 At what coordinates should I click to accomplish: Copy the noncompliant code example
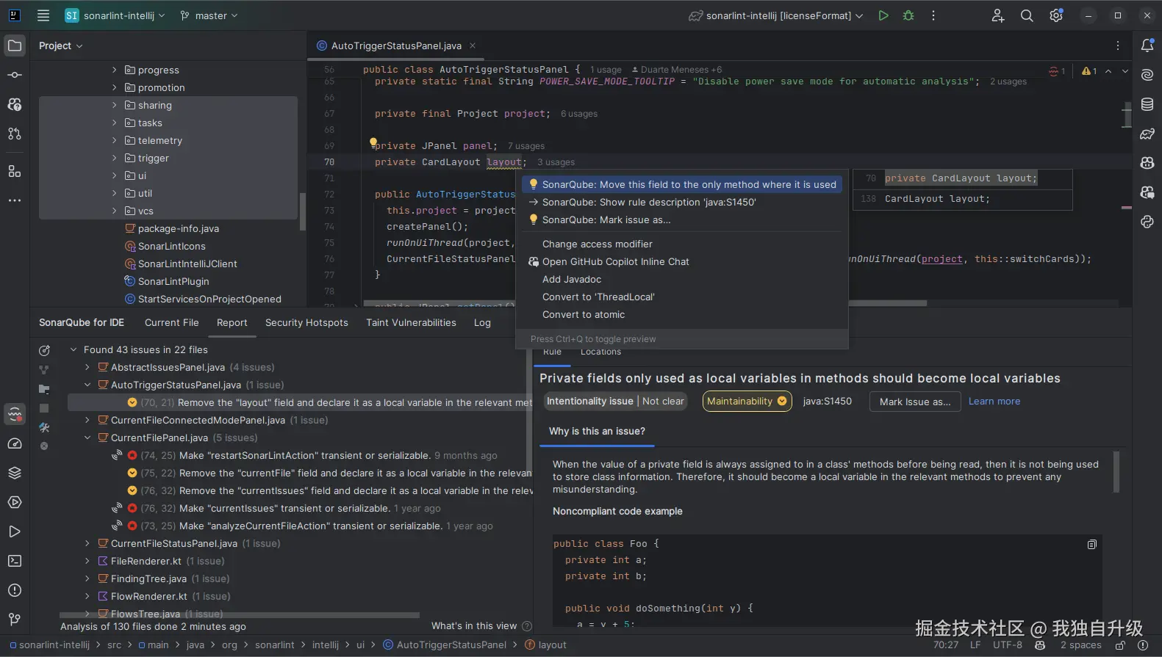(x=1092, y=544)
